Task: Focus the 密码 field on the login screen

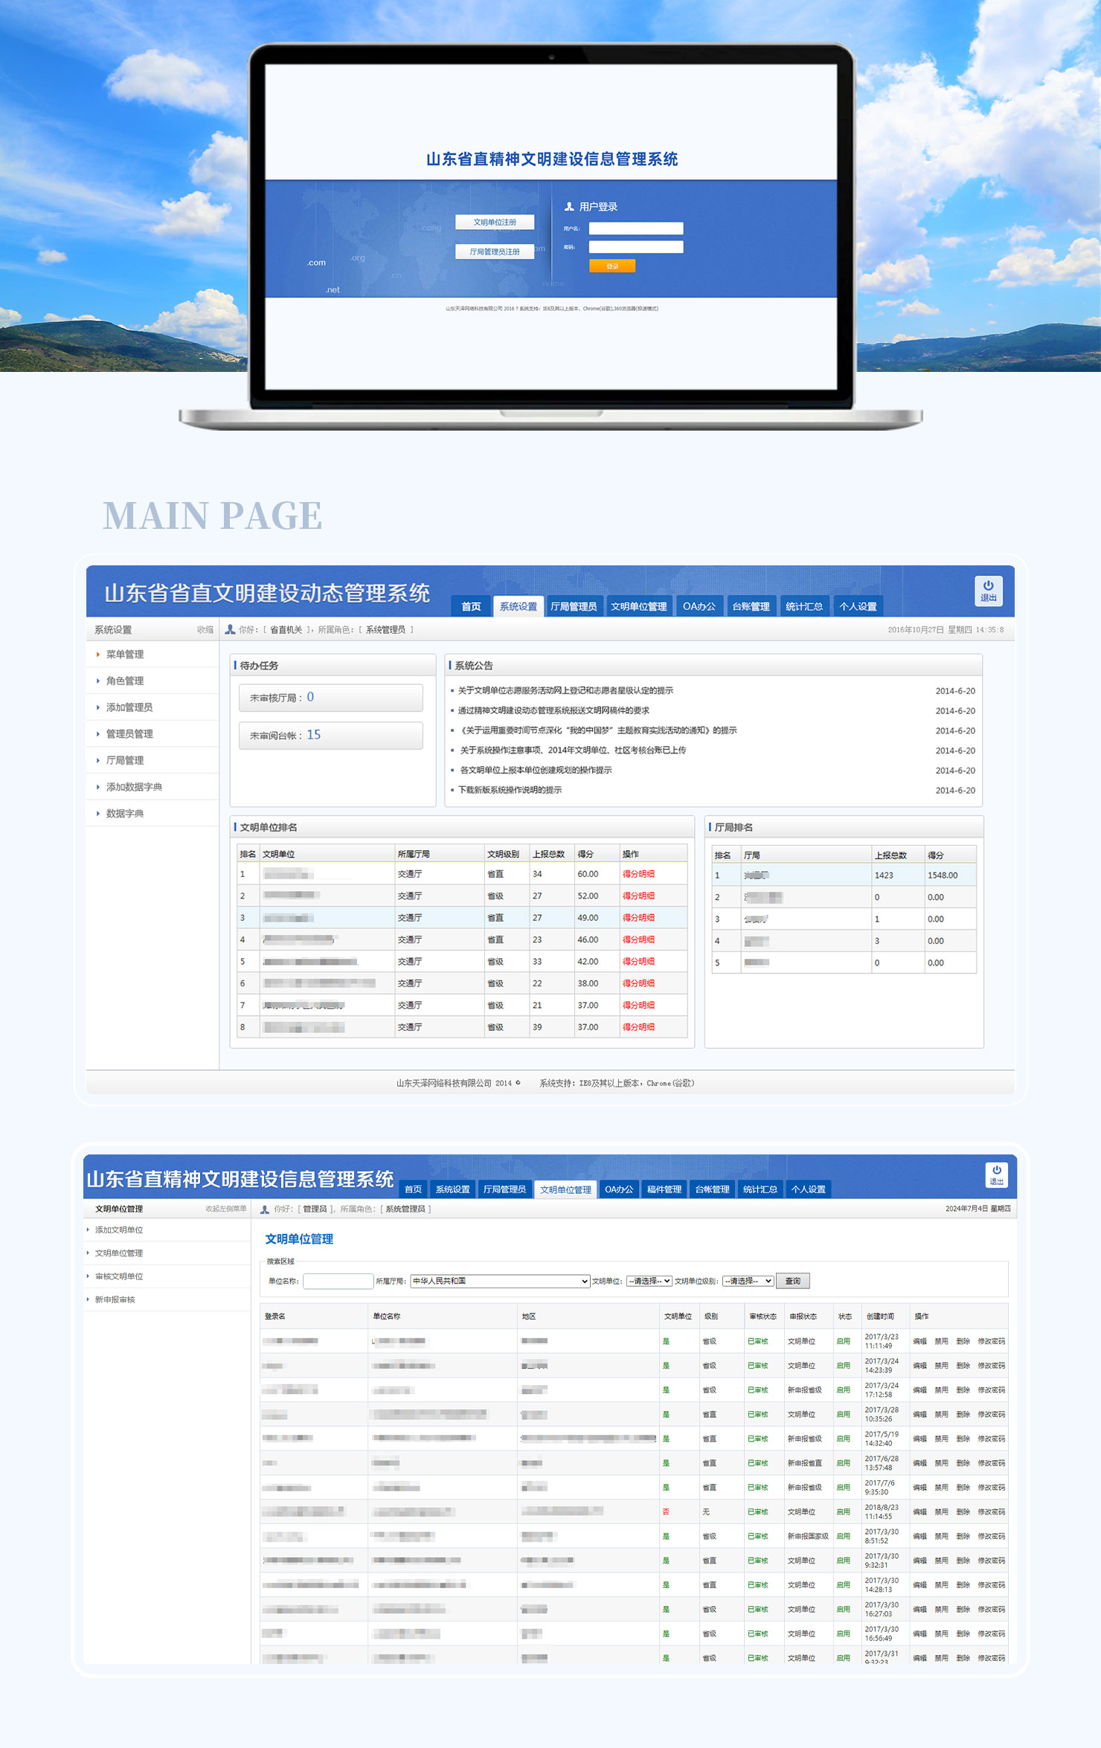Action: pyautogui.click(x=636, y=247)
